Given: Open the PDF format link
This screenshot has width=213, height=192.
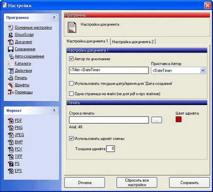Looking at the screenshot, I should (18, 121).
